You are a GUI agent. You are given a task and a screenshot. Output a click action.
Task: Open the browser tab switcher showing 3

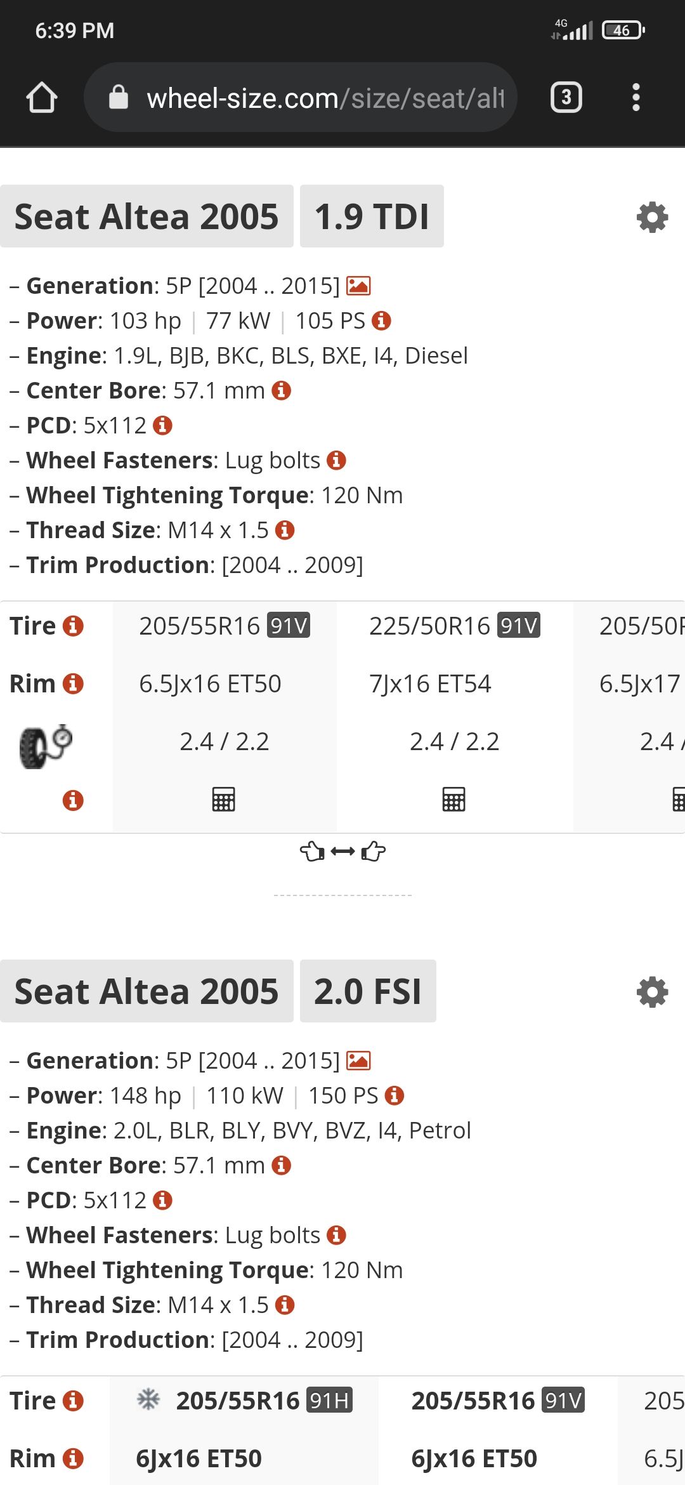pyautogui.click(x=566, y=98)
